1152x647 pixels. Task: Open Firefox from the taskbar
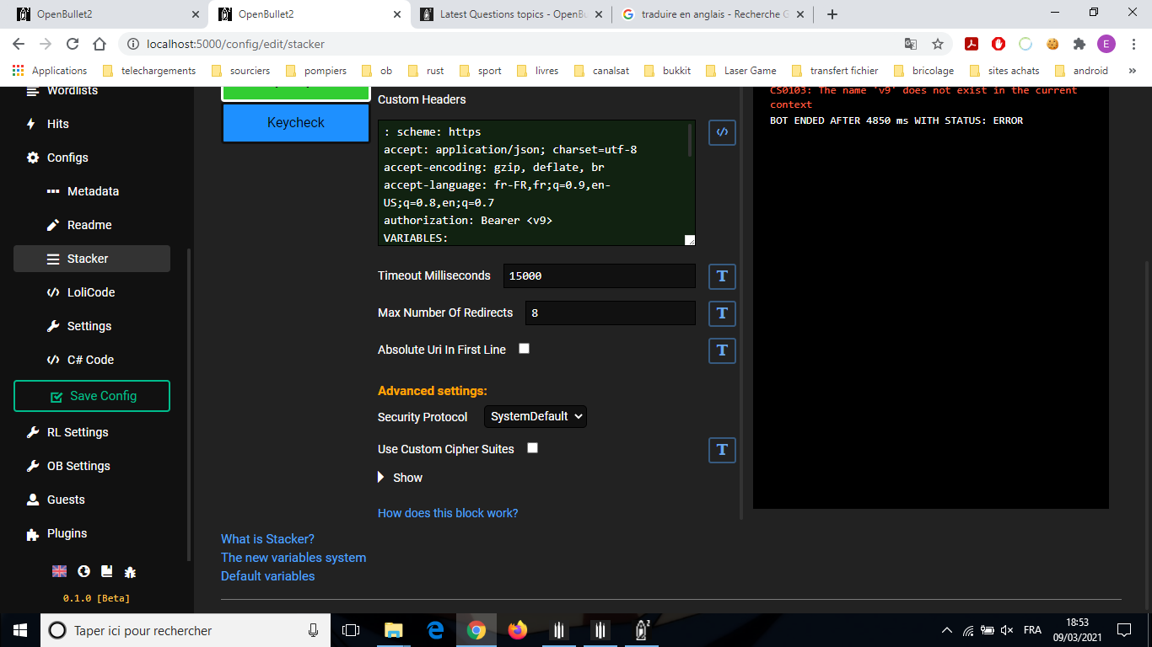point(518,630)
